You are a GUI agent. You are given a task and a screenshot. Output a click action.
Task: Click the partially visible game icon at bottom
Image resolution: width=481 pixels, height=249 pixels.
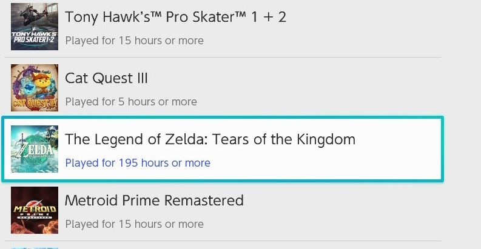[35, 247]
